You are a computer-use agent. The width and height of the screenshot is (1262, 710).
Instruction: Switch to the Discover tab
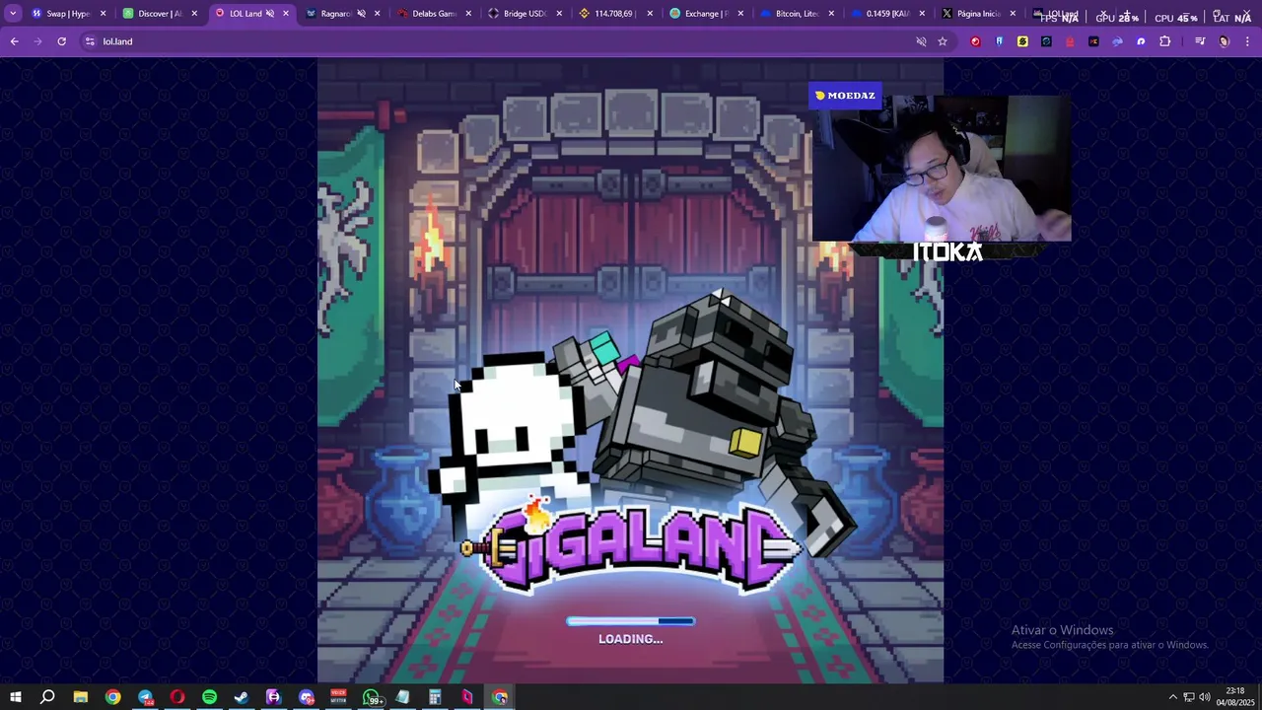[x=160, y=14]
